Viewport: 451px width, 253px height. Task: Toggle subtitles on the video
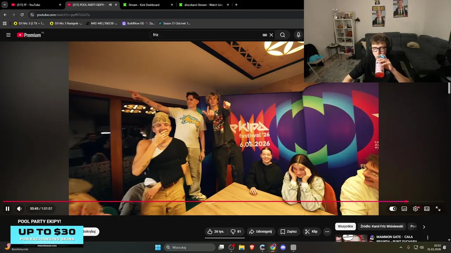point(404,209)
